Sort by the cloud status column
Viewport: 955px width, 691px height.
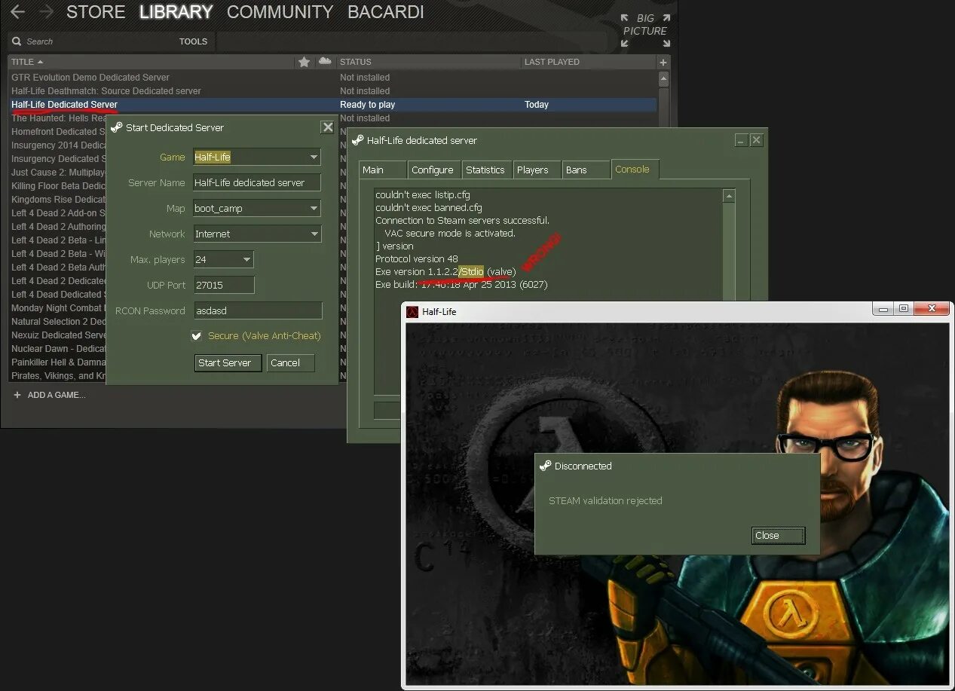click(x=325, y=61)
